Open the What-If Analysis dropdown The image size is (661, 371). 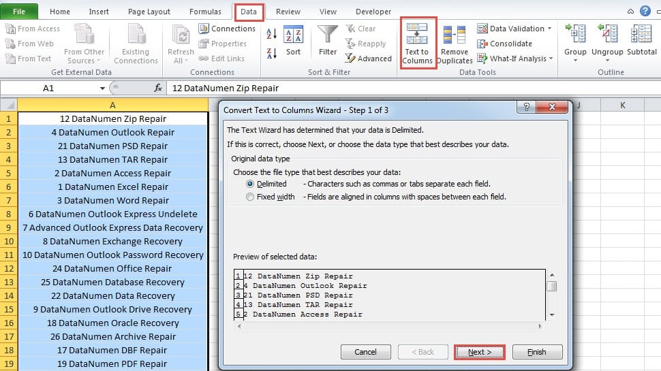(x=551, y=59)
